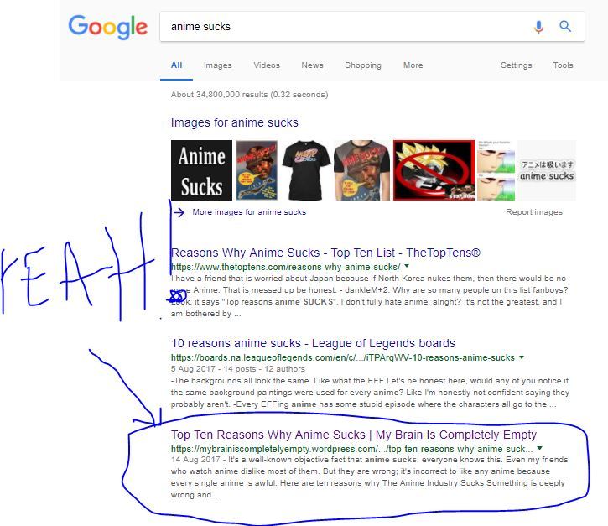Switch to the Images tab

217,65
